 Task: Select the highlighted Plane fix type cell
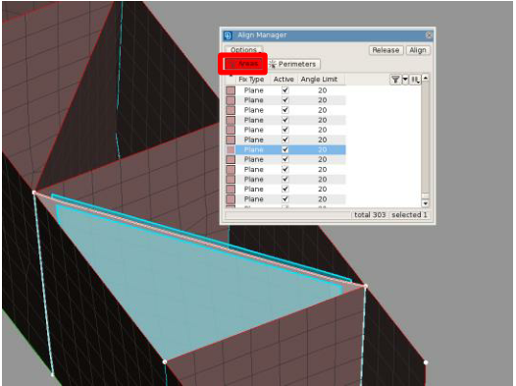pyautogui.click(x=253, y=150)
